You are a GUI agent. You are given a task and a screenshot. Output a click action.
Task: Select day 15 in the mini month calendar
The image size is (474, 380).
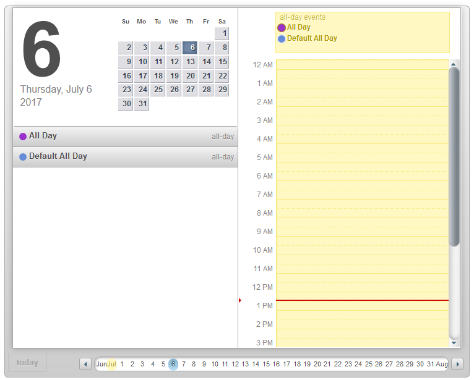click(x=222, y=62)
